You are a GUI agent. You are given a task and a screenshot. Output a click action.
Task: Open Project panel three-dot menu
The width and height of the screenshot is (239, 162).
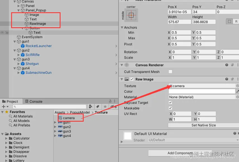pyautogui.click(x=115, y=101)
